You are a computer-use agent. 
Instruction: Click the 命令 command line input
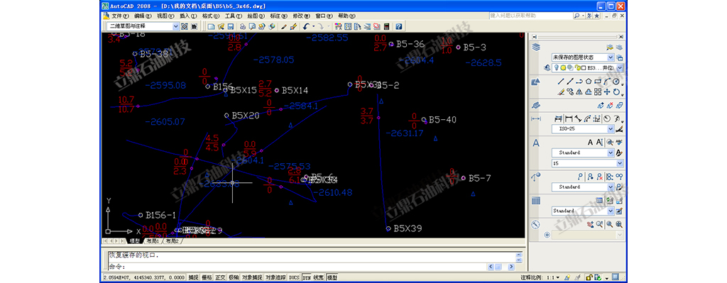point(297,267)
